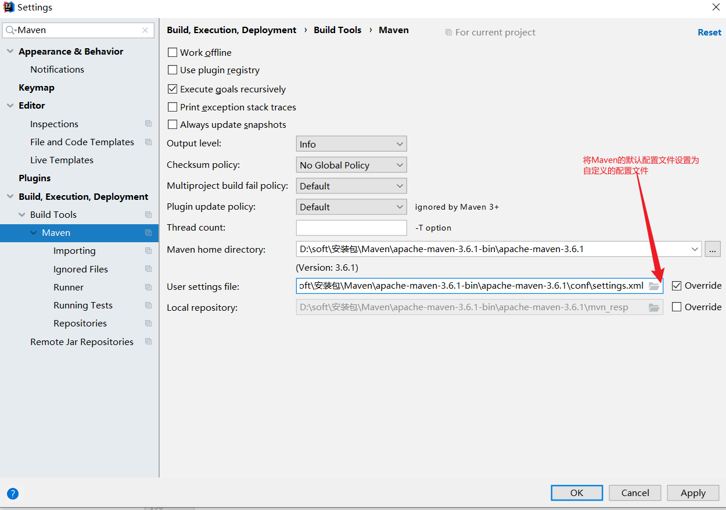Click the IntelliJ IDEA logo in title bar

(x=9, y=8)
